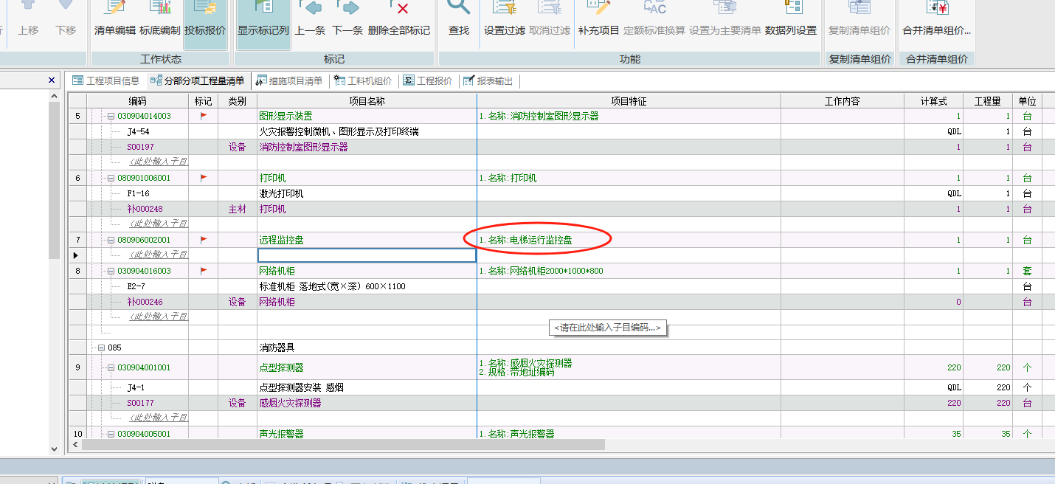Click red flag mark on row 8

click(204, 271)
